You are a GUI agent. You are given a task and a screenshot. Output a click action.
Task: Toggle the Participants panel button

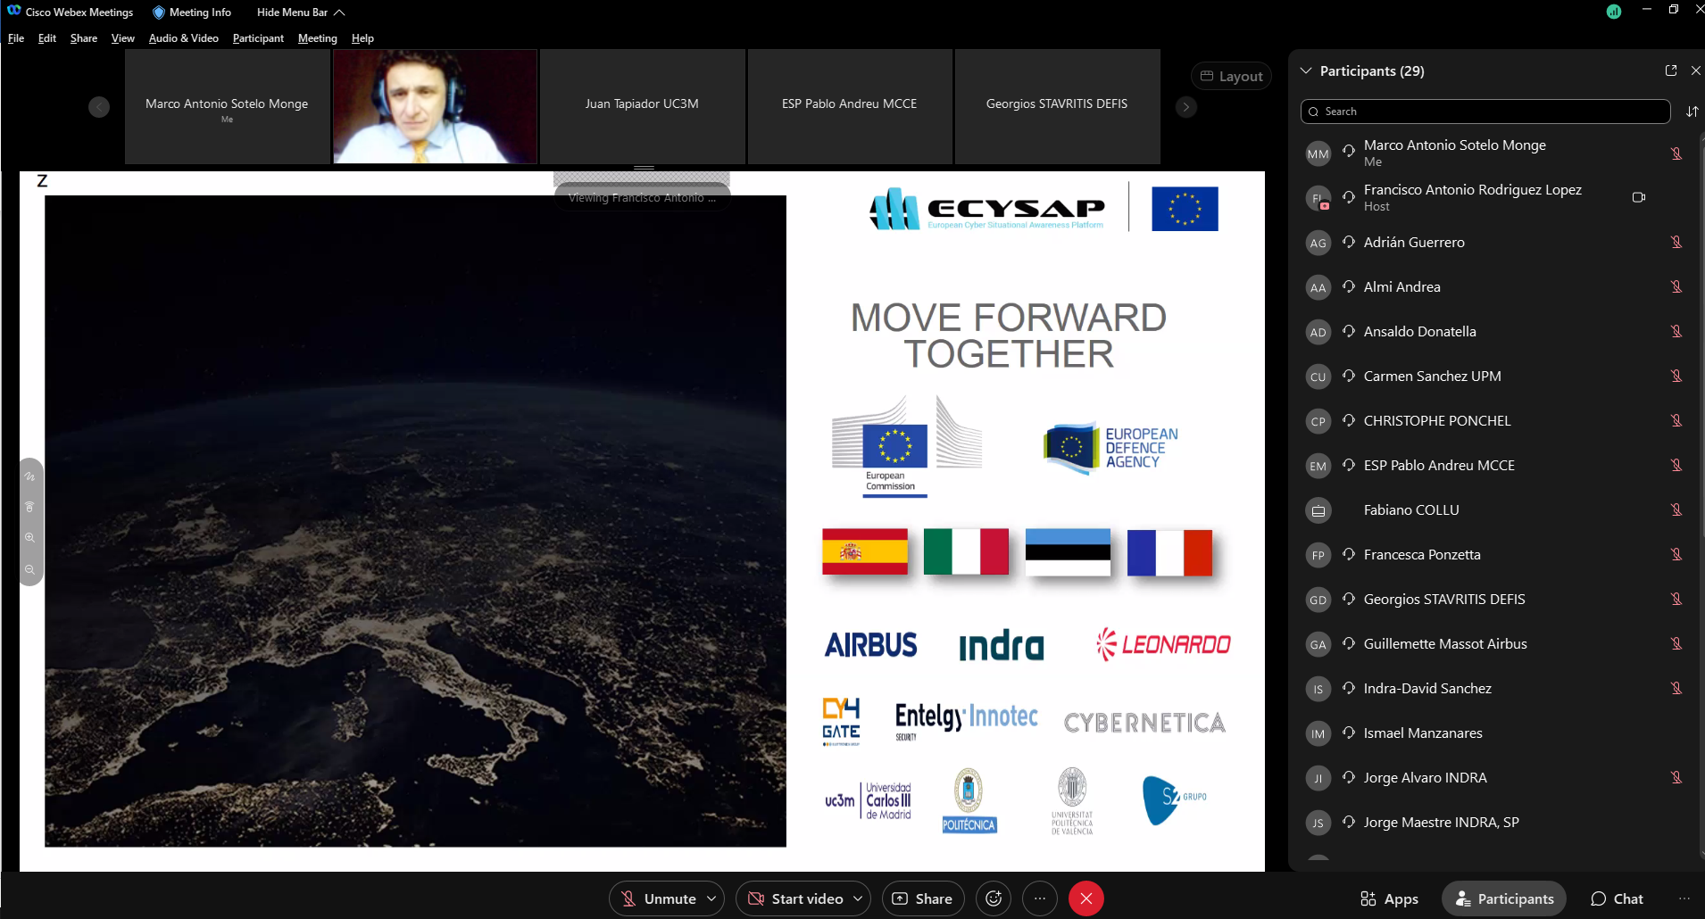(1504, 898)
